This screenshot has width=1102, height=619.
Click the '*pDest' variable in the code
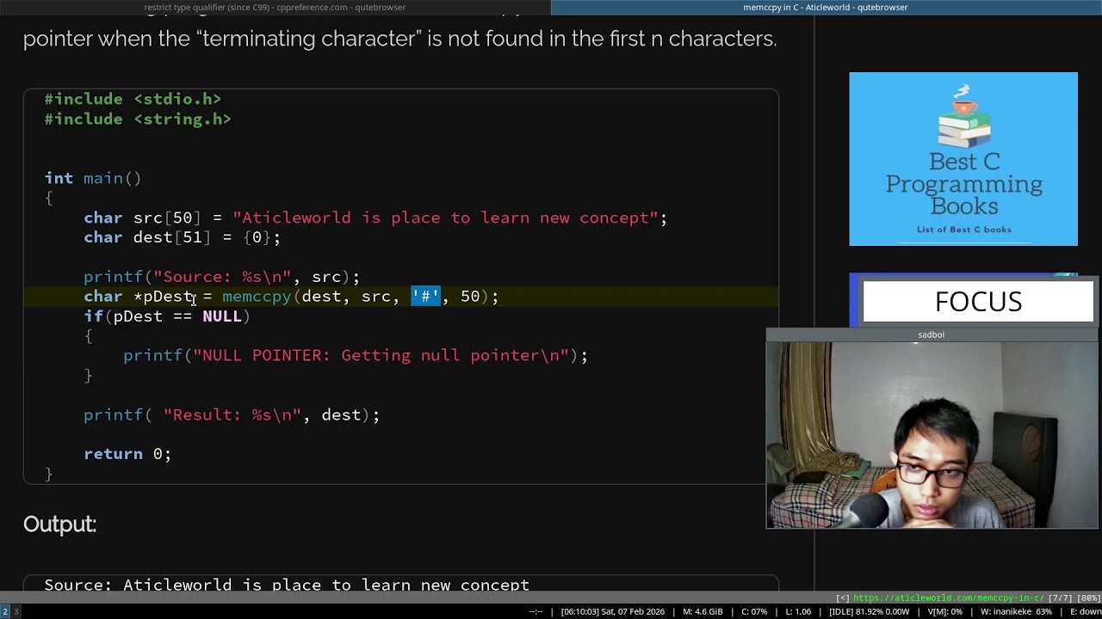164,297
